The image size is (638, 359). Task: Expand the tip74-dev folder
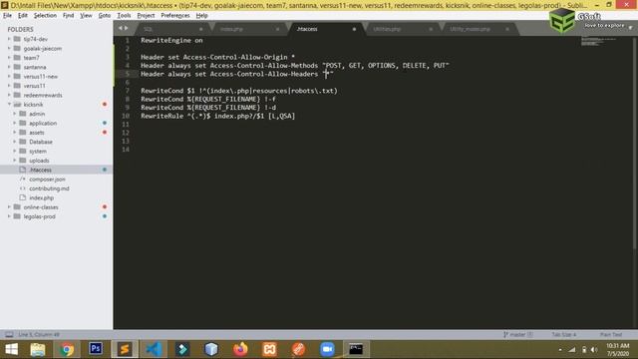tap(9, 39)
